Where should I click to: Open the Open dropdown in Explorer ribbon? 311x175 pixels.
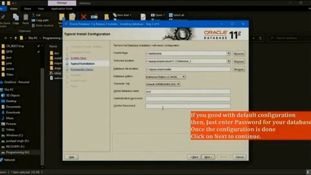[158, 15]
